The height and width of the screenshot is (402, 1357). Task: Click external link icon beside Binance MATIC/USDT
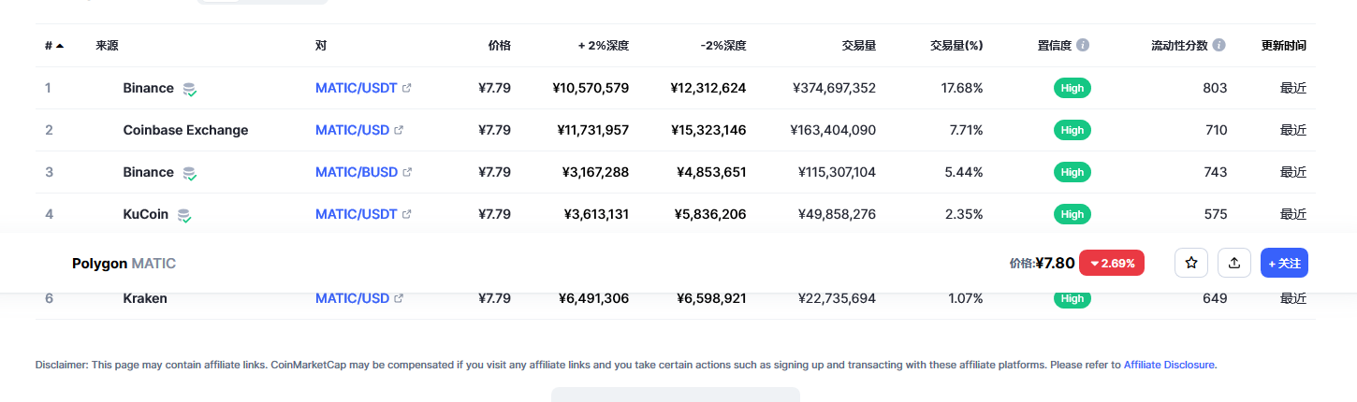[406, 88]
